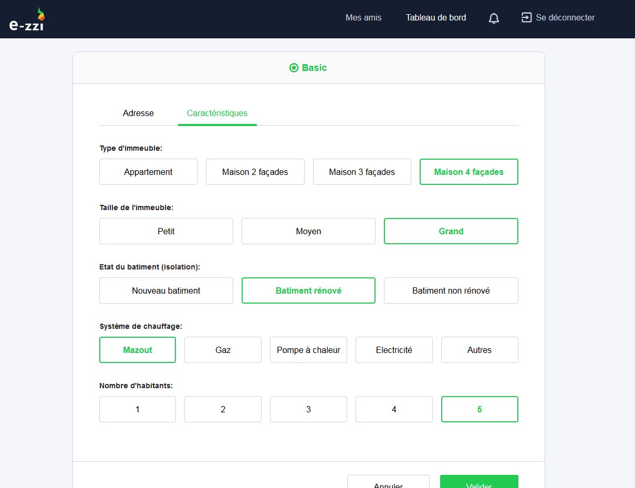The height and width of the screenshot is (488, 635).
Task: Switch to the Adresse tab
Action: (x=138, y=113)
